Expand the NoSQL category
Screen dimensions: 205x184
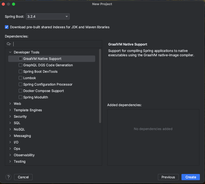click(10, 130)
